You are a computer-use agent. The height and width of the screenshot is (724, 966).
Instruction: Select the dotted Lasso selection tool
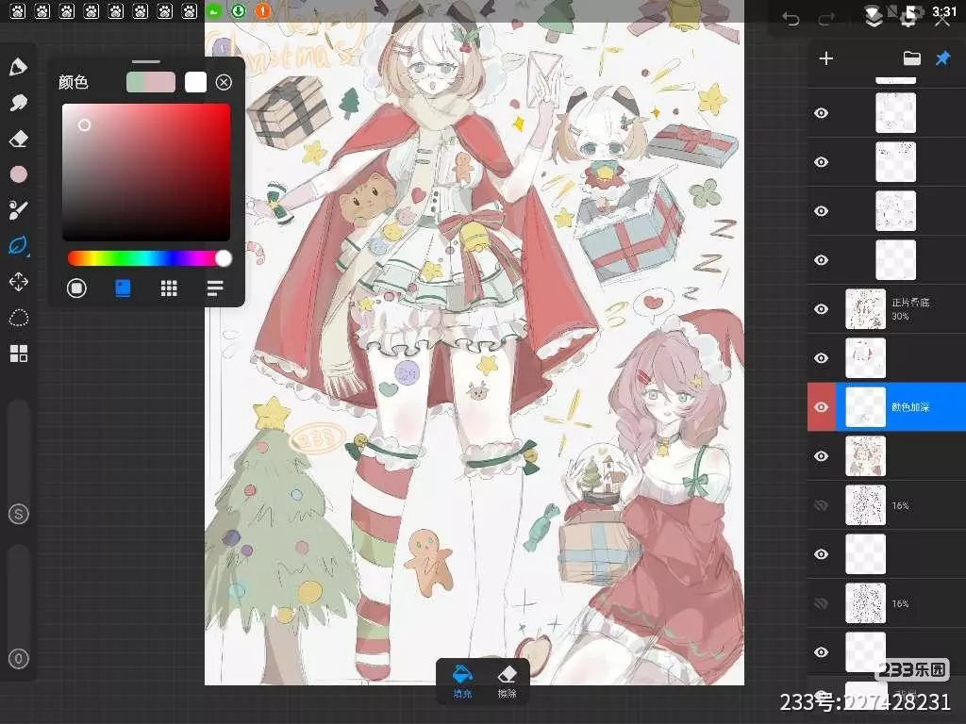(19, 318)
